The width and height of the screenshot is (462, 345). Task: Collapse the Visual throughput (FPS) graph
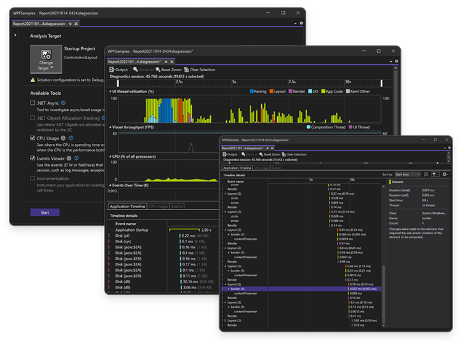pos(110,127)
